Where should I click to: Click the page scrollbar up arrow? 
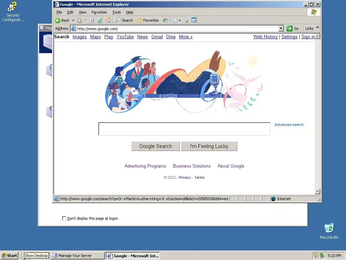pos(318,36)
